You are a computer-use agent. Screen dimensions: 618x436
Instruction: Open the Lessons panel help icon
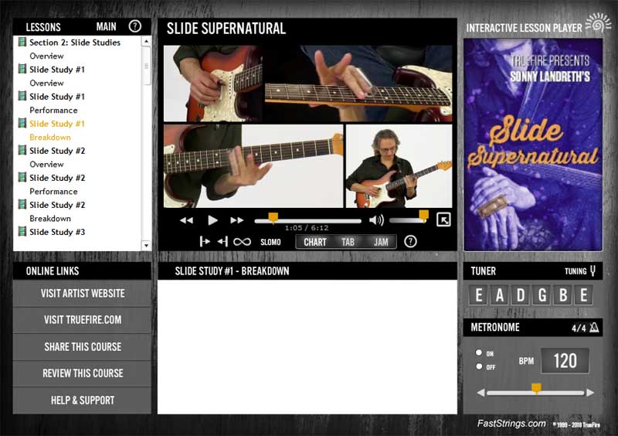coord(134,26)
